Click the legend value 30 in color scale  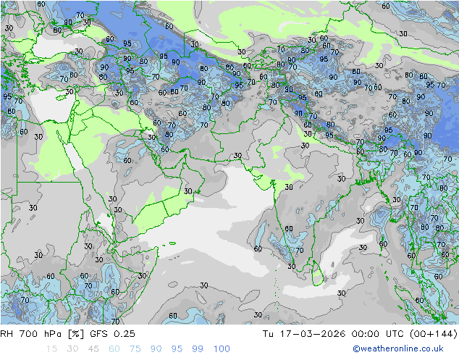point(72,349)
